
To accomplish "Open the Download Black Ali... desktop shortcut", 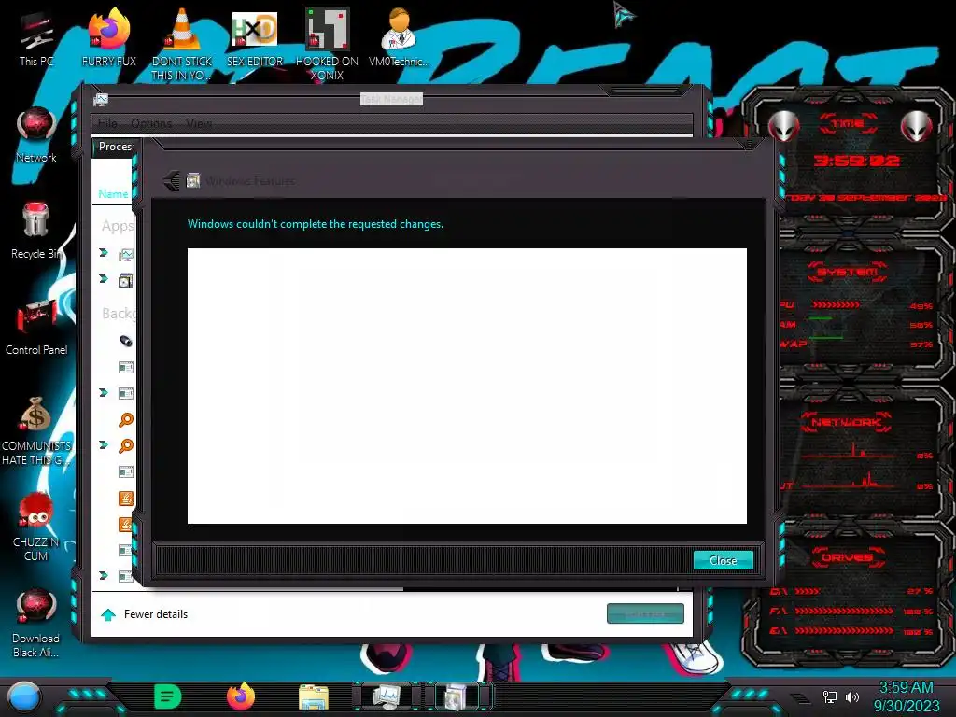I will coord(36,623).
